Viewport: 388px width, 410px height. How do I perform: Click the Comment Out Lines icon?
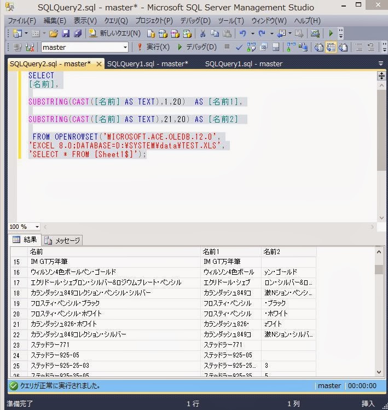(x=358, y=47)
